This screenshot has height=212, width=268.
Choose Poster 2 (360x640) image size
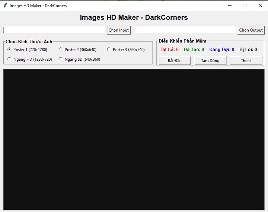coord(61,50)
